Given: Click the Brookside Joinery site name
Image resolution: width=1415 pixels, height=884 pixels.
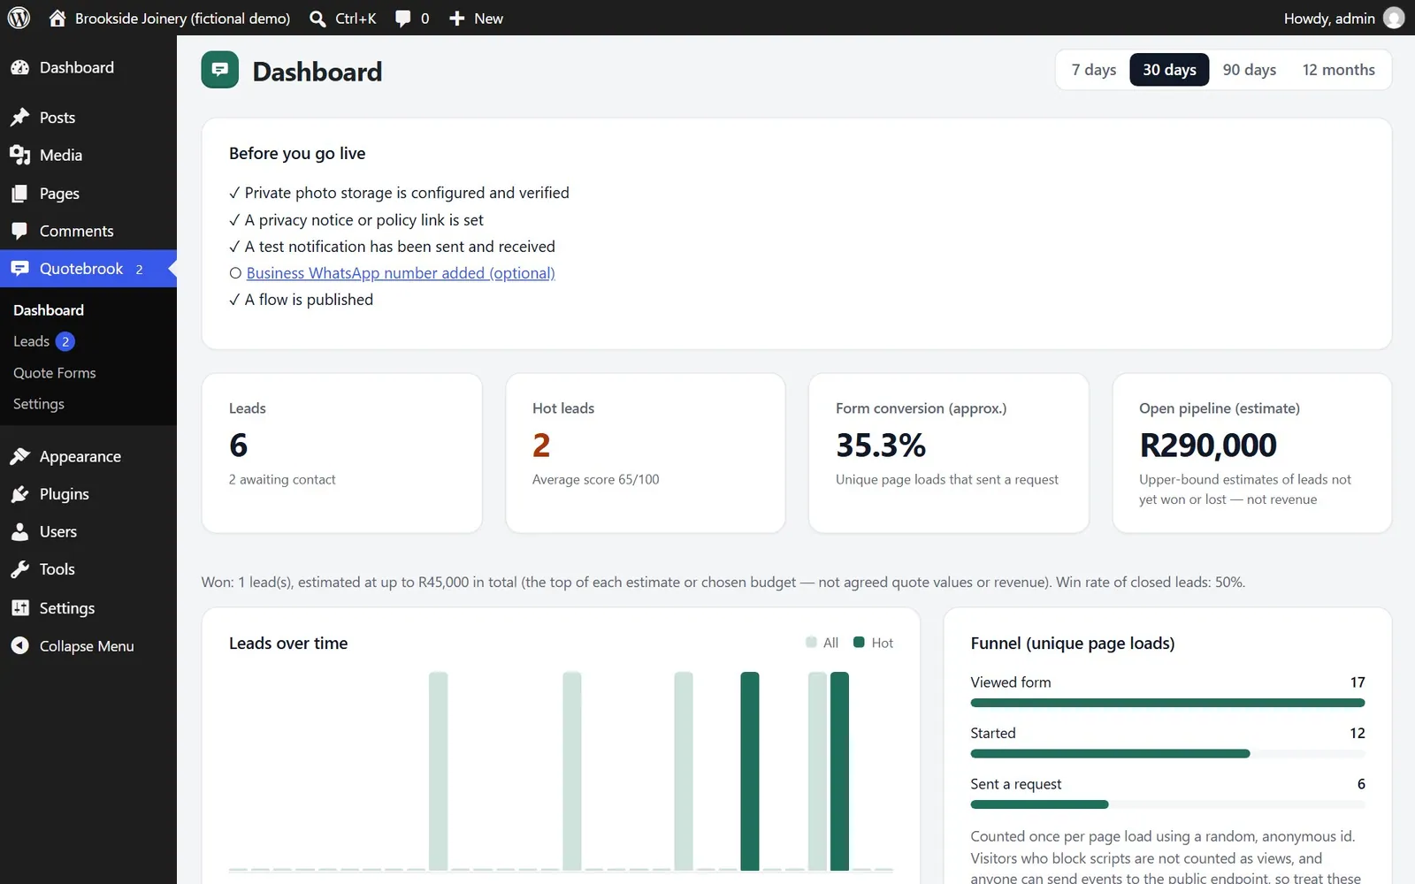Looking at the screenshot, I should tap(182, 19).
